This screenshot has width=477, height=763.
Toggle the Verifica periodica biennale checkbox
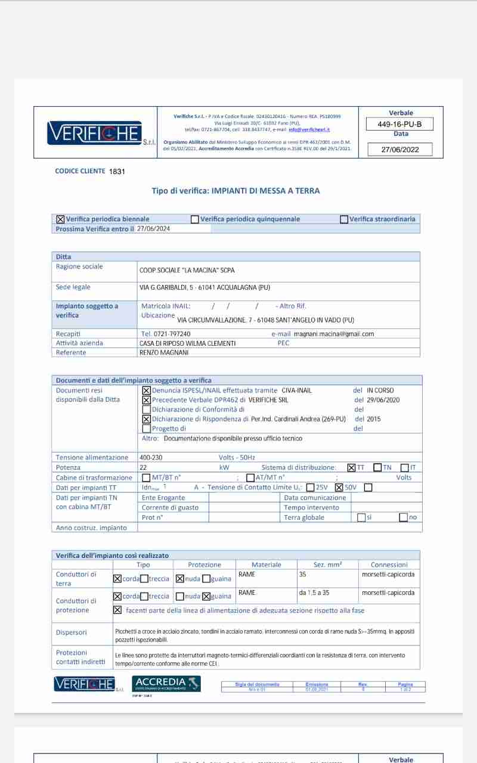pyautogui.click(x=60, y=219)
